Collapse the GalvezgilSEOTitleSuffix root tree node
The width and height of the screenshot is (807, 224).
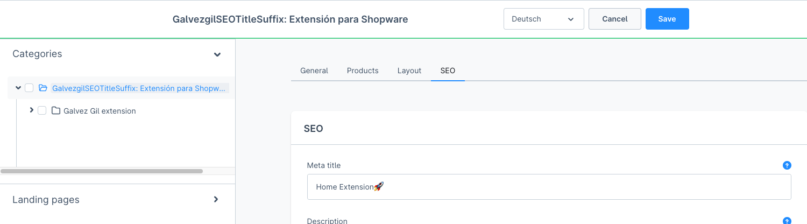pos(18,88)
